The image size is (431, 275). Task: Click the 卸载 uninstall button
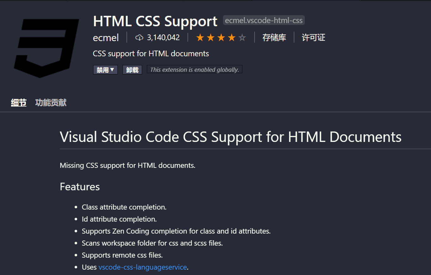(132, 70)
